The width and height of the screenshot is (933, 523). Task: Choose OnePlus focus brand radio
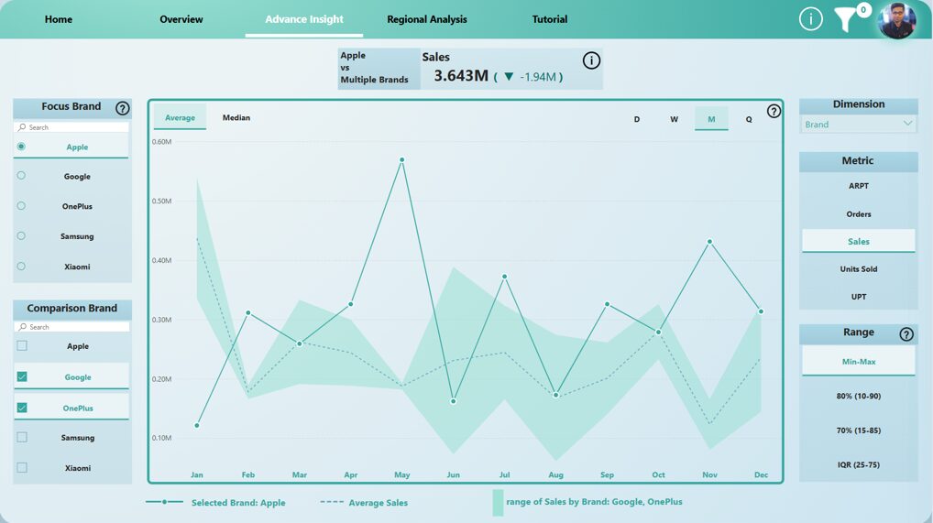21,206
